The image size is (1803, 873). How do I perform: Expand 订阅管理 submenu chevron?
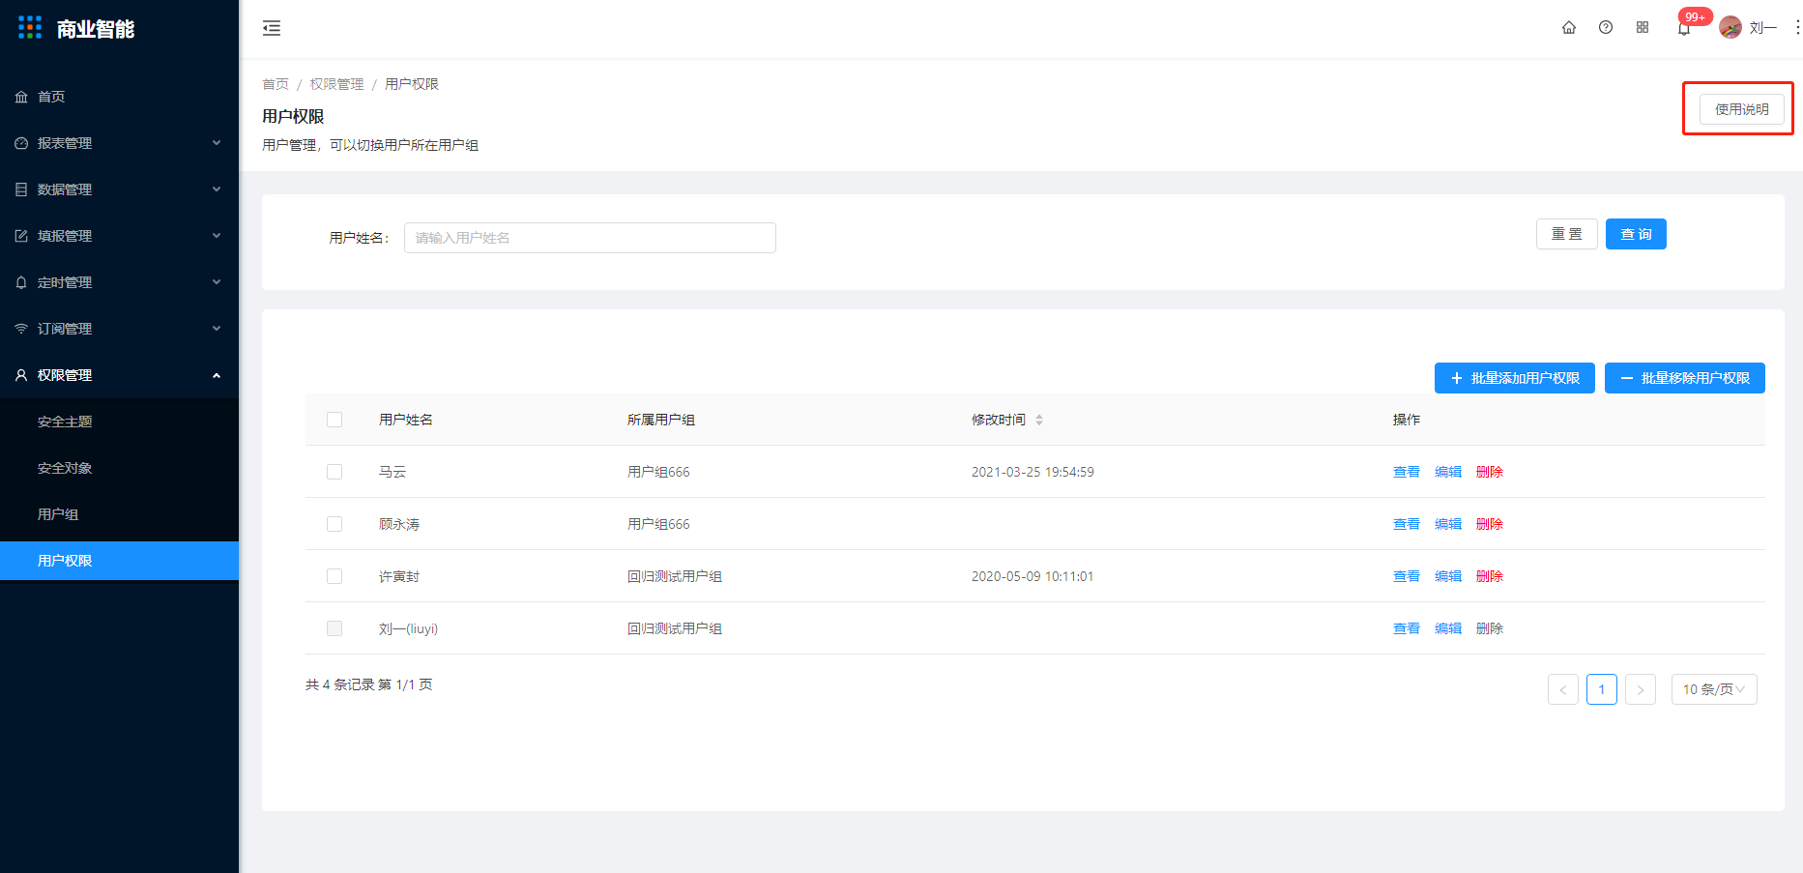click(x=217, y=329)
